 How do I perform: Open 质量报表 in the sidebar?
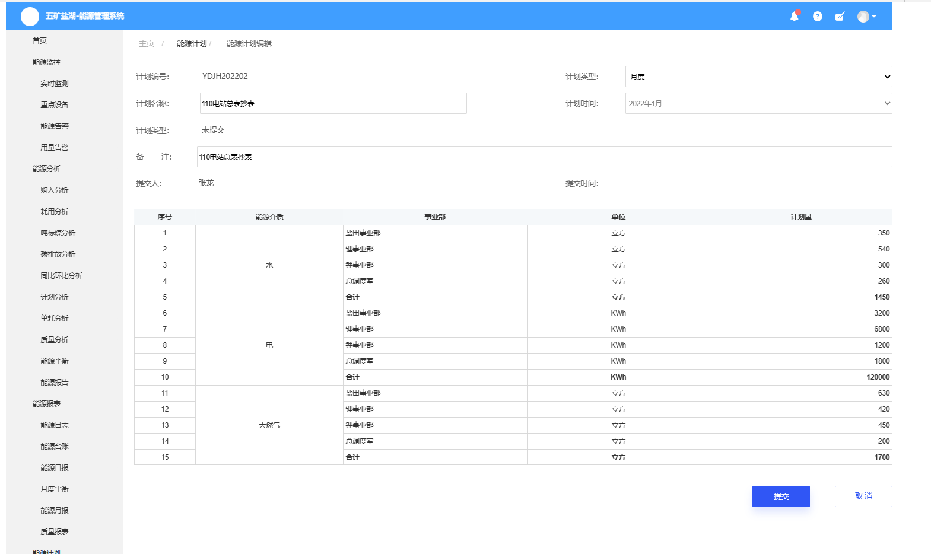pos(55,531)
